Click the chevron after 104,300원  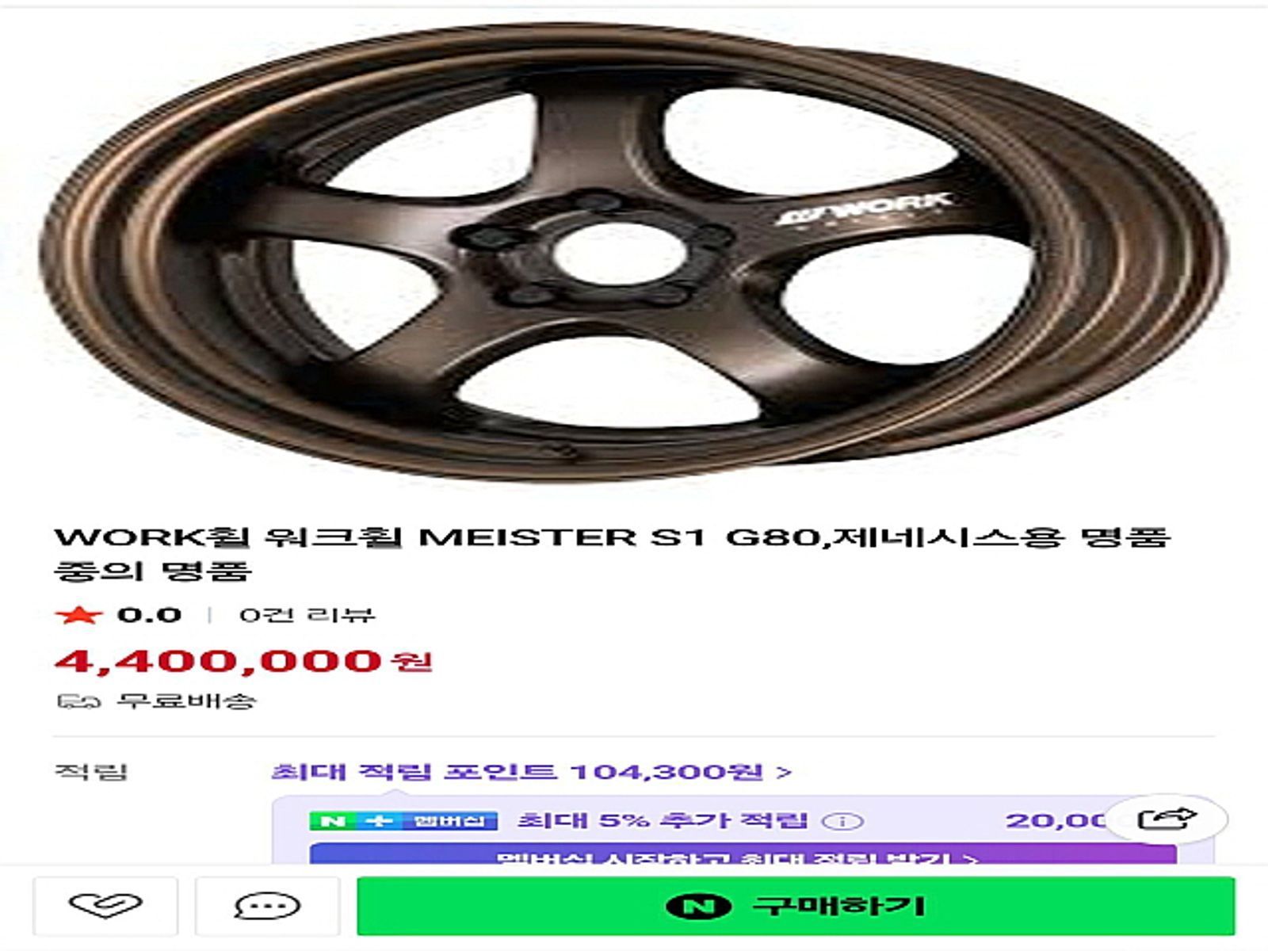784,772
